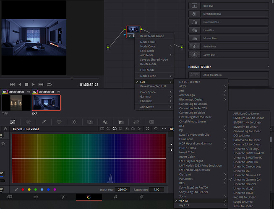Switch to the Deliver page icon
The width and height of the screenshot is (274, 209).
point(141,196)
